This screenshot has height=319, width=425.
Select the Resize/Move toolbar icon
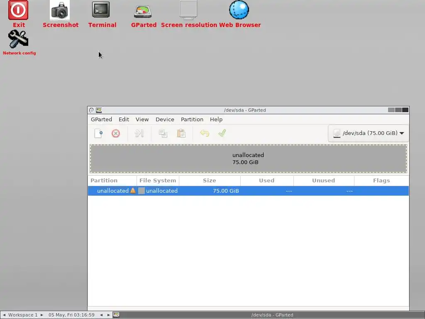tap(139, 133)
